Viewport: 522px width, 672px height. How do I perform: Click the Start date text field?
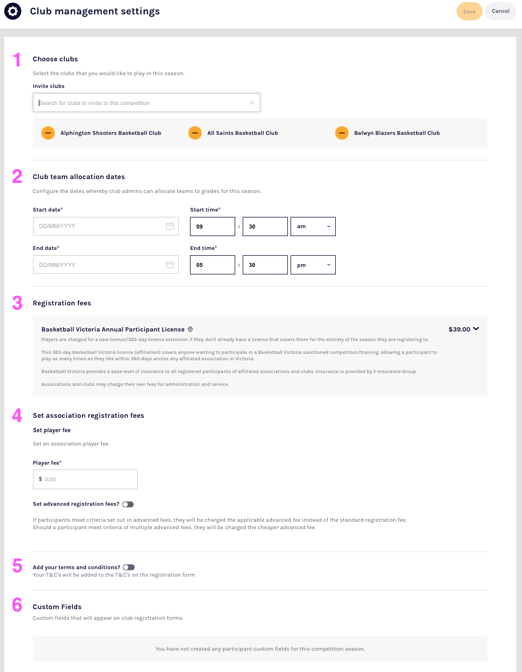coord(98,226)
